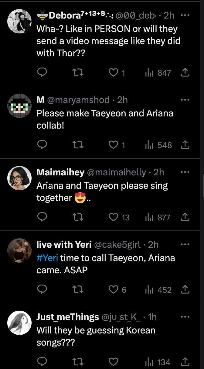The height and width of the screenshot is (369, 204).
Task: Like Maimaihey's tweet with 13 likes
Action: [x=114, y=217]
